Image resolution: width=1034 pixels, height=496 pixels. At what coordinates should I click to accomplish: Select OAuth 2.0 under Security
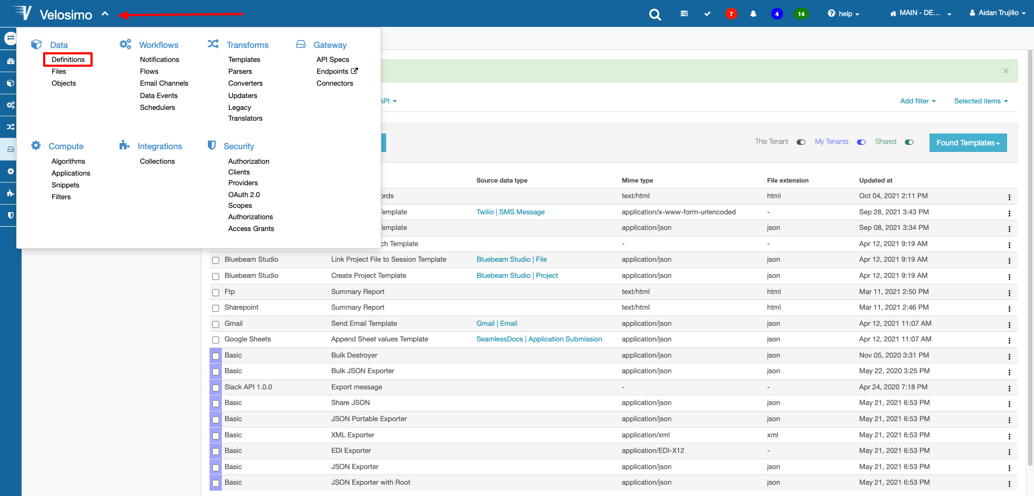tap(244, 194)
